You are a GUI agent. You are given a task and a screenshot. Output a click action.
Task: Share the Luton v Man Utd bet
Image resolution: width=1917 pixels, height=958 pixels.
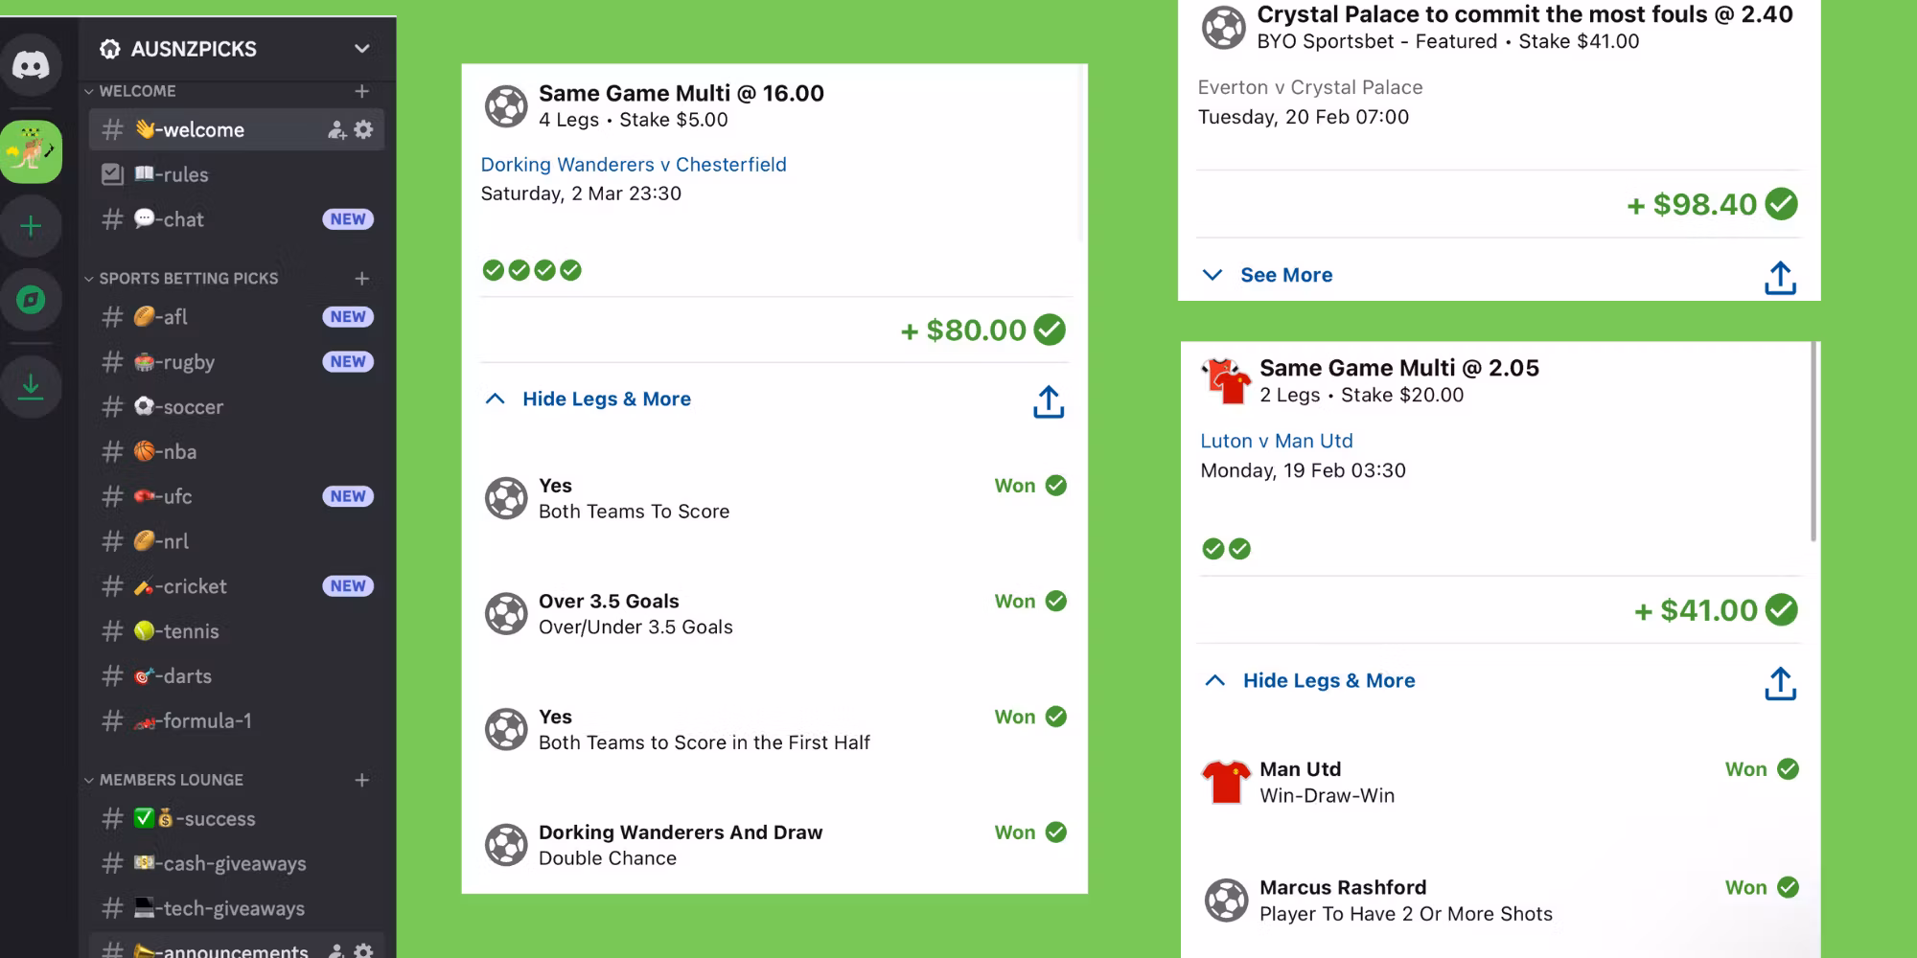click(1780, 684)
